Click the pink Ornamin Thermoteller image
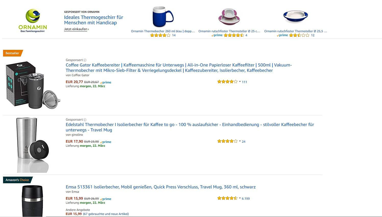This screenshot has height=217, width=382. (x=229, y=17)
